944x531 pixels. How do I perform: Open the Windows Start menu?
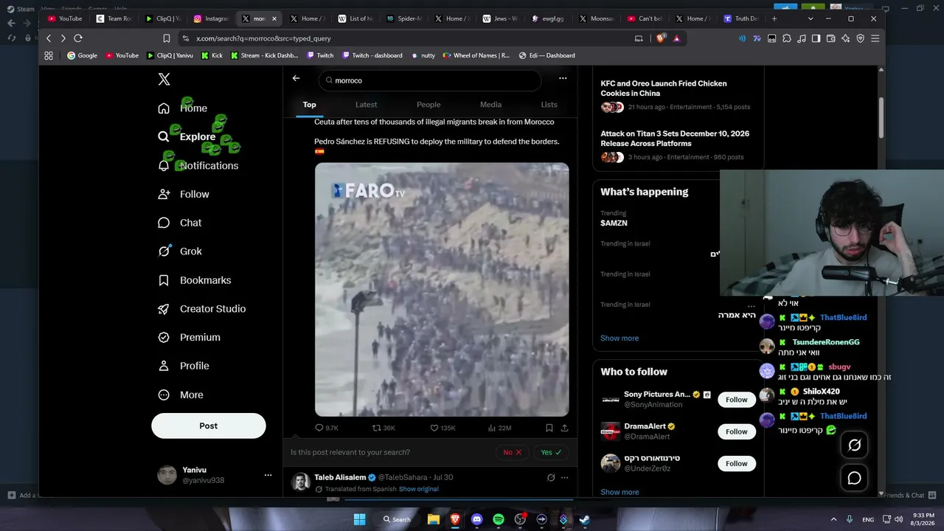(x=359, y=519)
